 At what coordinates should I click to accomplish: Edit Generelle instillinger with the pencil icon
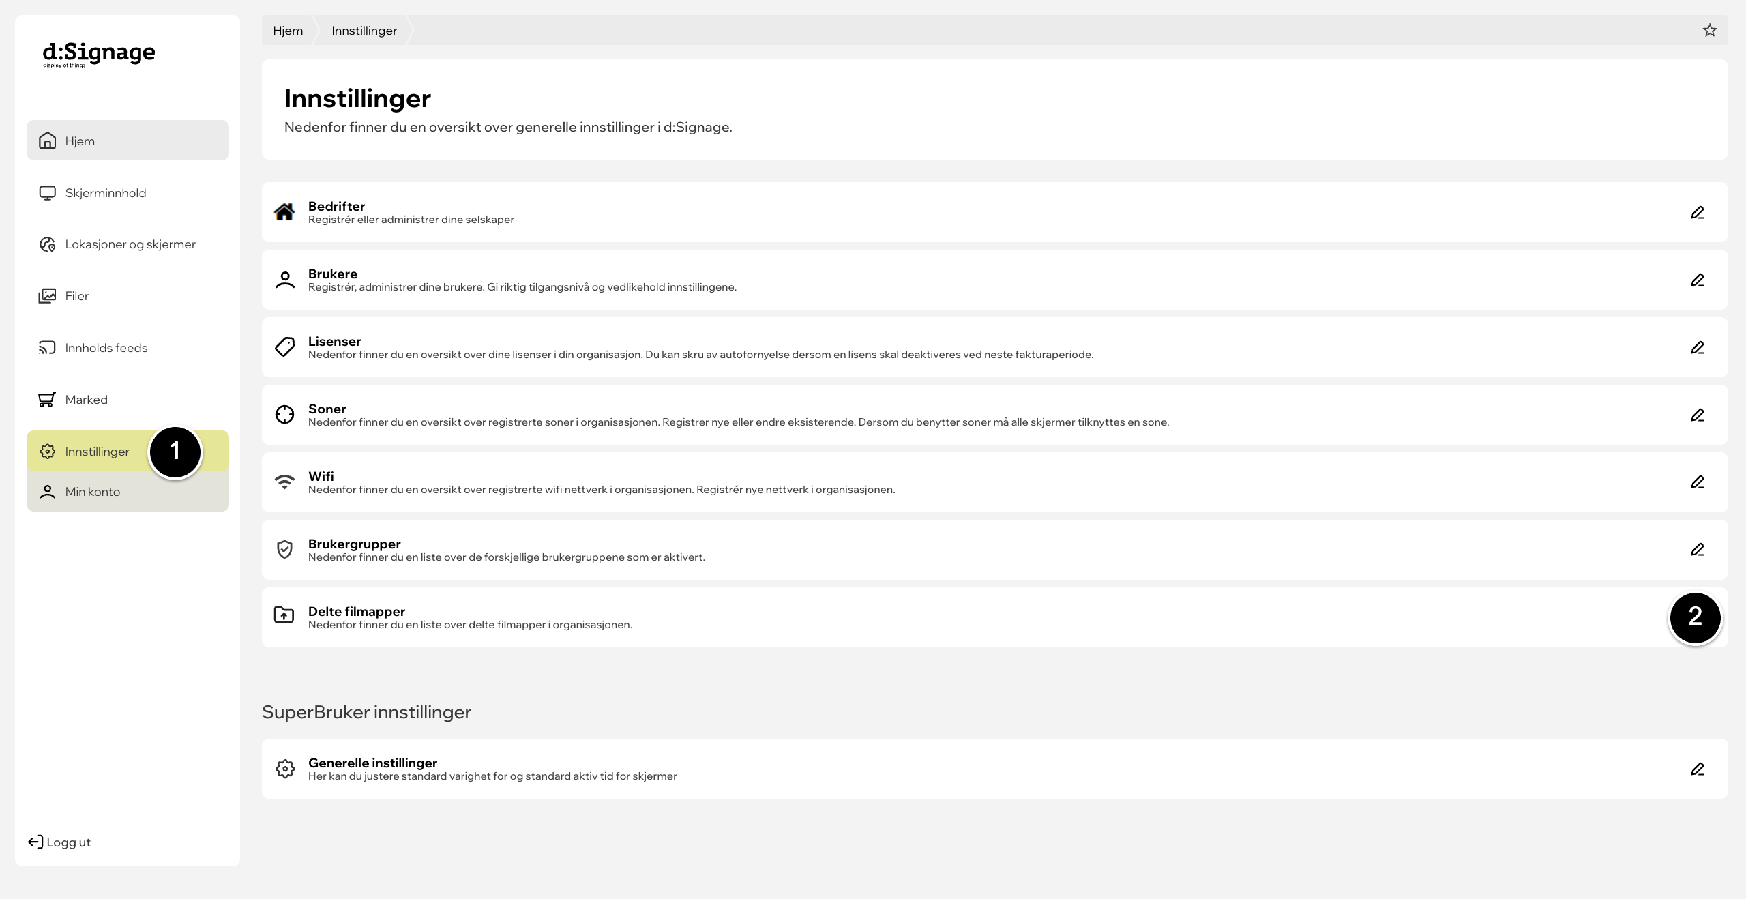(x=1698, y=769)
